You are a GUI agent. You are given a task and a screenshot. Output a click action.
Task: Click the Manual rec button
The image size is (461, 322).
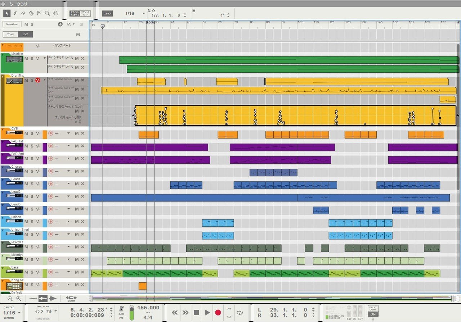click(12, 24)
